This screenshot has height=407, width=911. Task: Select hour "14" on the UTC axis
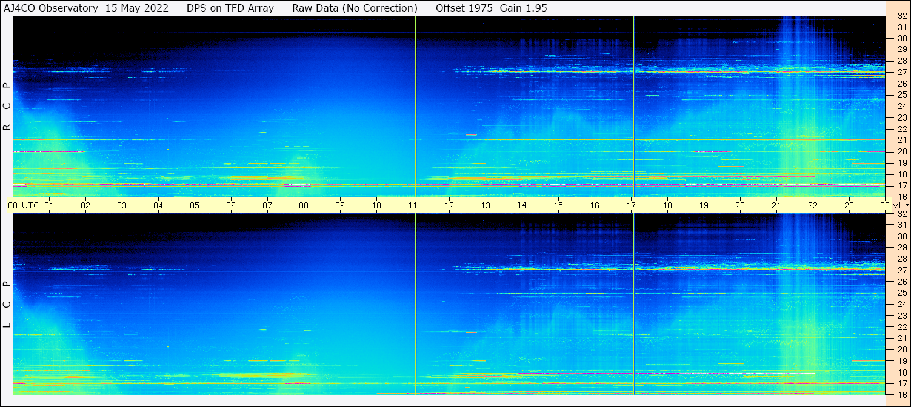coord(522,205)
